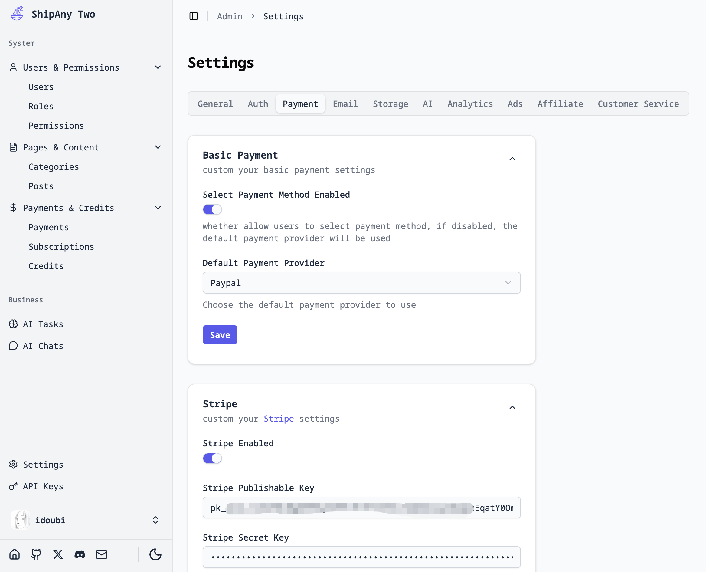Click the X (Twitter) icon
Viewport: 706px width, 572px height.
pyautogui.click(x=58, y=554)
